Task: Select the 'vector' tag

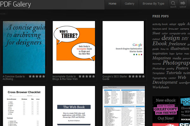Action: click(x=172, y=78)
